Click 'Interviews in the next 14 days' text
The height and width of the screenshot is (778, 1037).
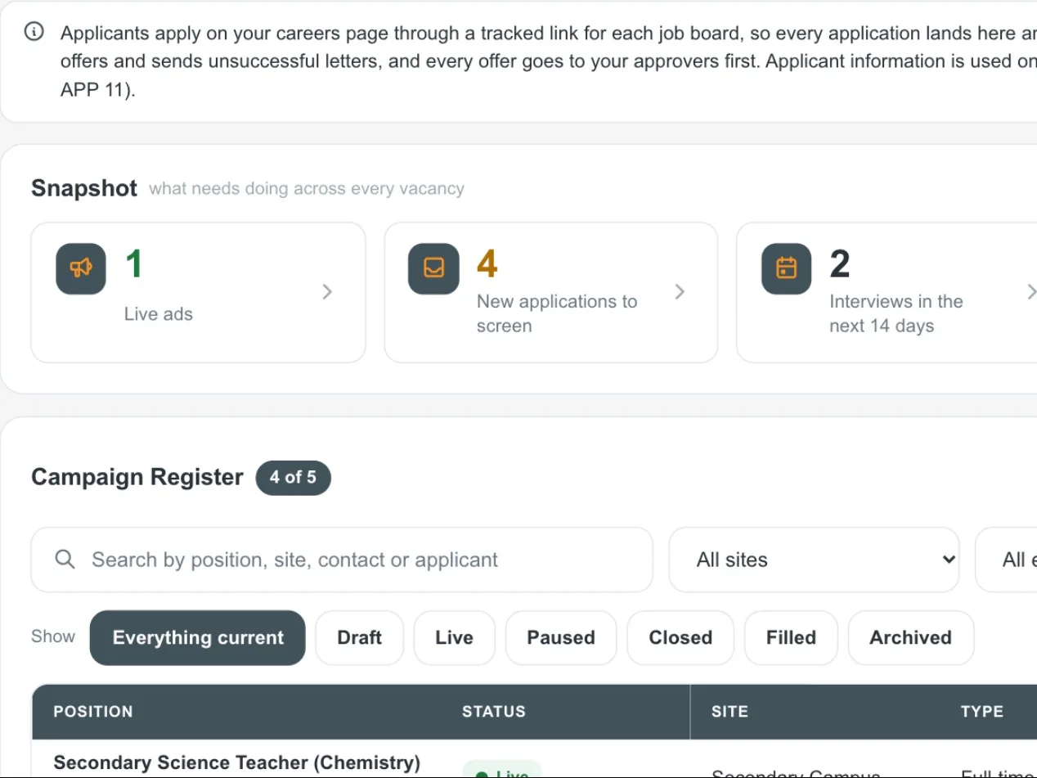(x=896, y=313)
